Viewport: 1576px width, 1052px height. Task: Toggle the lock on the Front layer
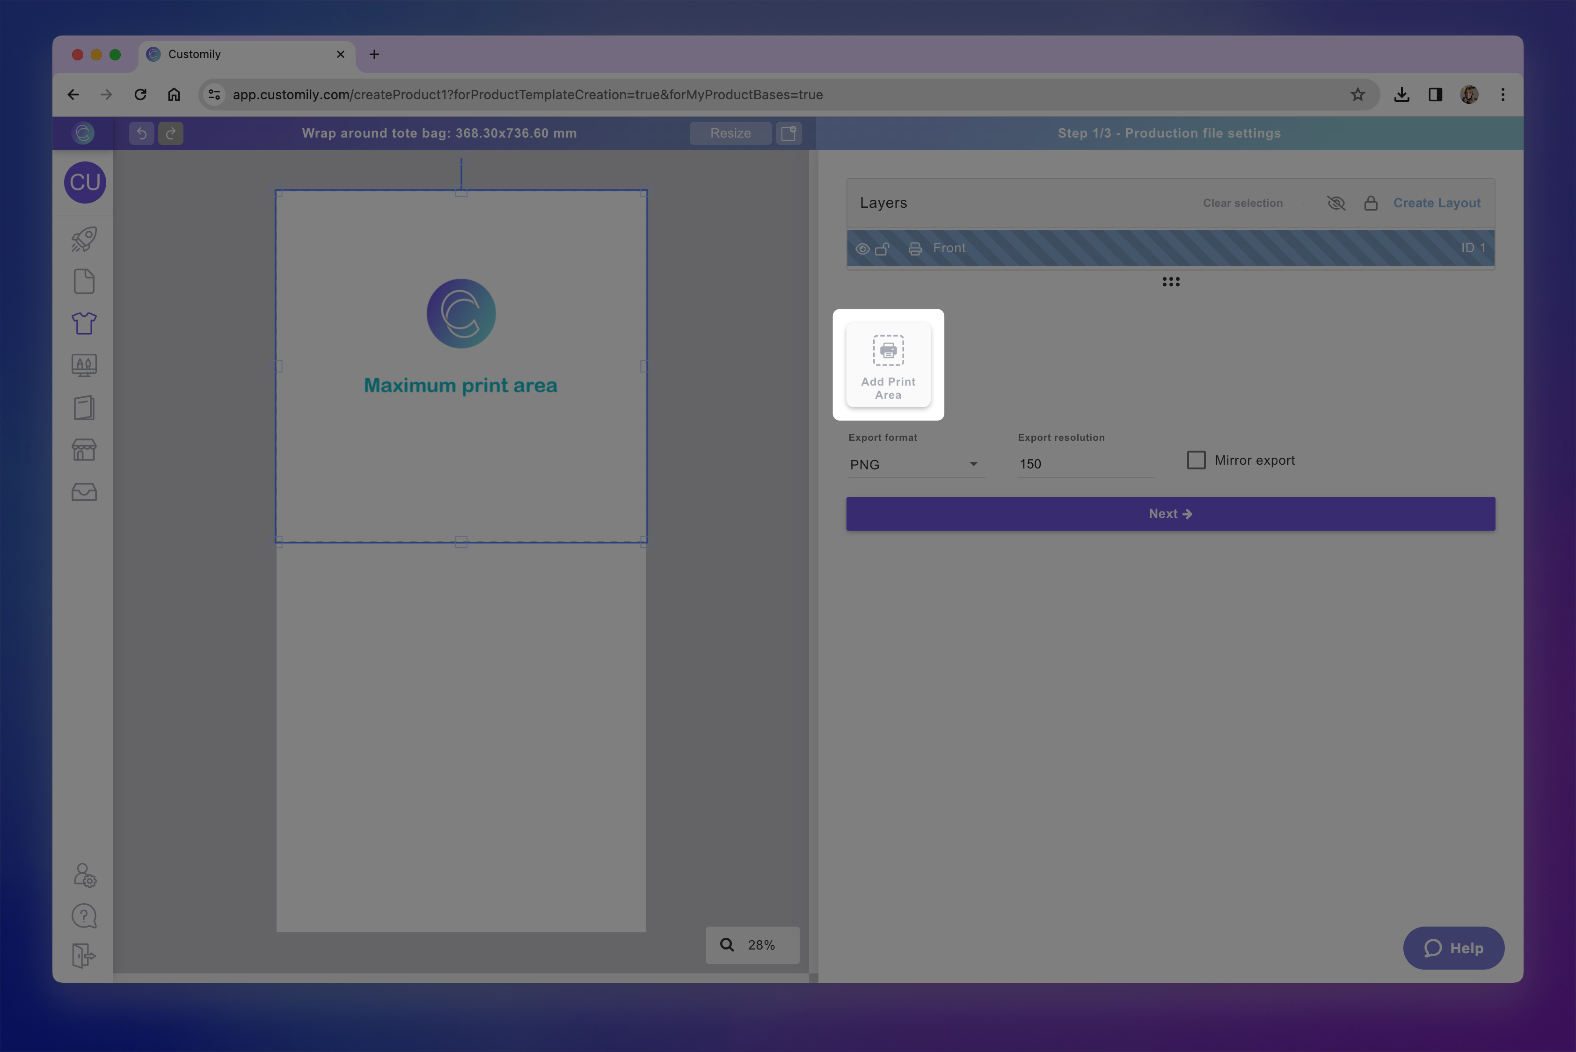coord(883,248)
